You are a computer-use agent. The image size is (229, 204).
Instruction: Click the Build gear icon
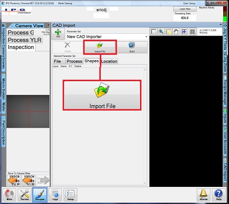[x=132, y=45]
